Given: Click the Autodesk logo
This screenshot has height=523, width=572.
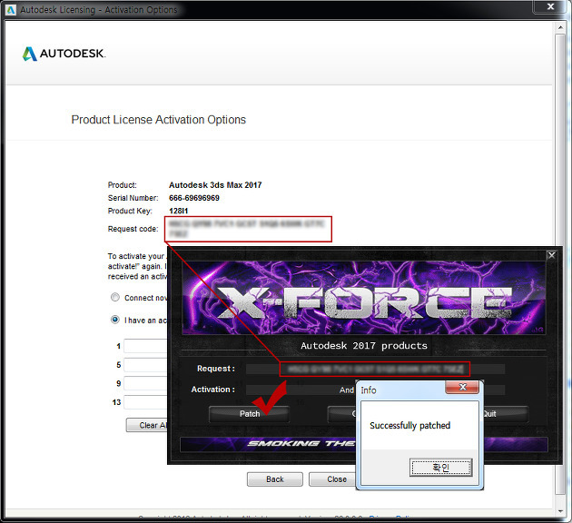Looking at the screenshot, I should [x=64, y=54].
